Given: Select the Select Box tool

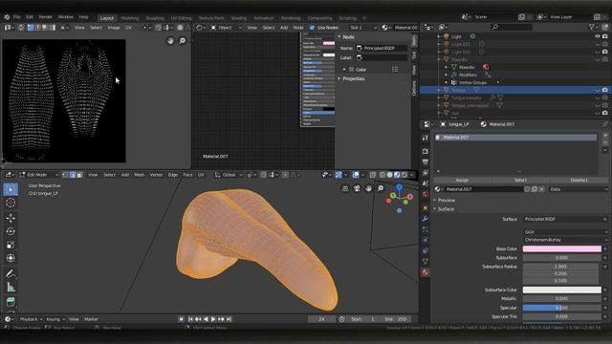Looking at the screenshot, I should point(11,189).
